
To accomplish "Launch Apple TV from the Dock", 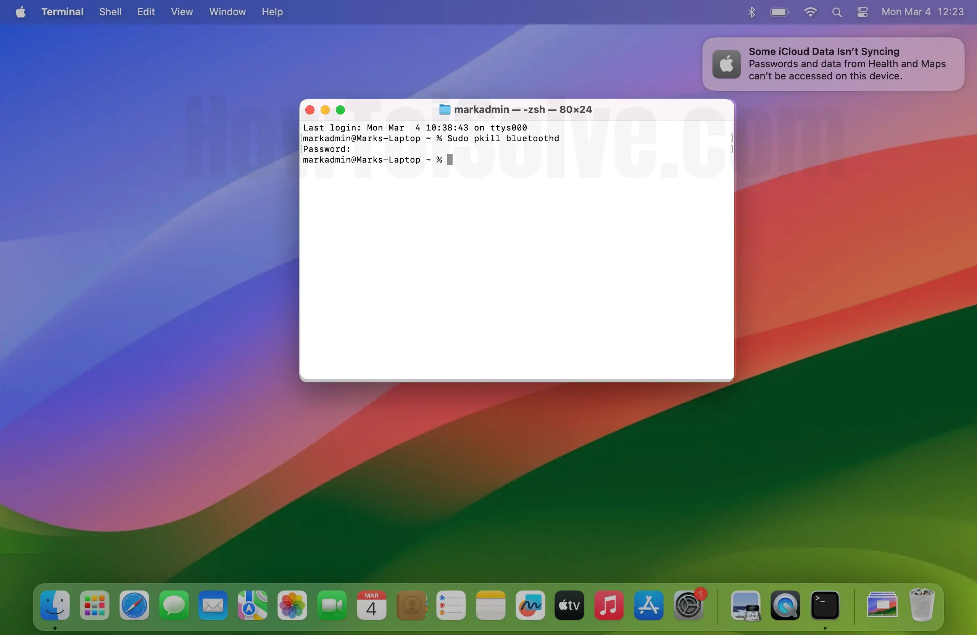I will pyautogui.click(x=569, y=605).
